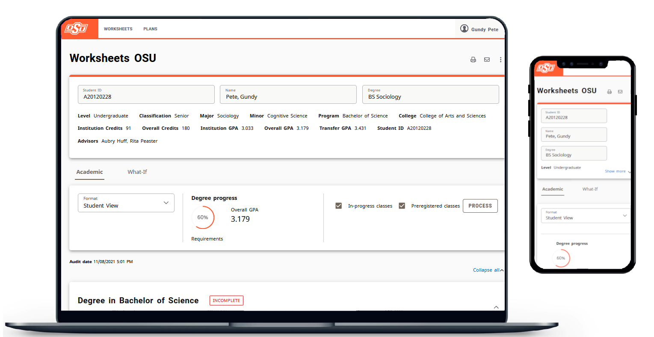Screen dimensions: 654x337
Task: Click the 60% degree progress ring
Action: click(x=203, y=217)
